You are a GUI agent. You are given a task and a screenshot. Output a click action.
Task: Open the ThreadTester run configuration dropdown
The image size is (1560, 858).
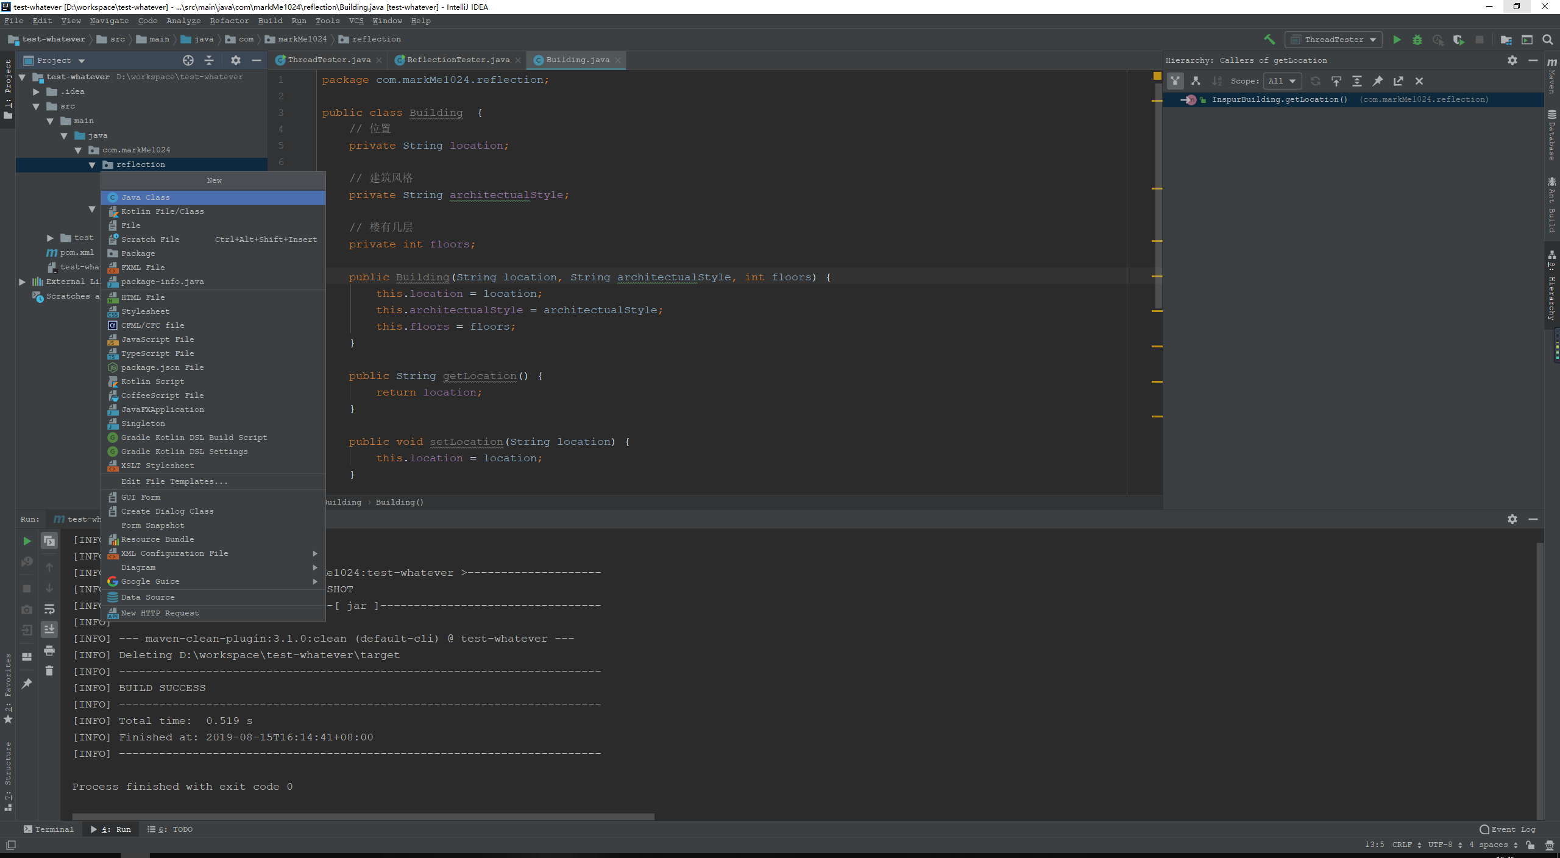1334,40
